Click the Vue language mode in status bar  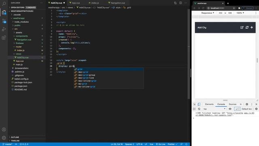151,144
